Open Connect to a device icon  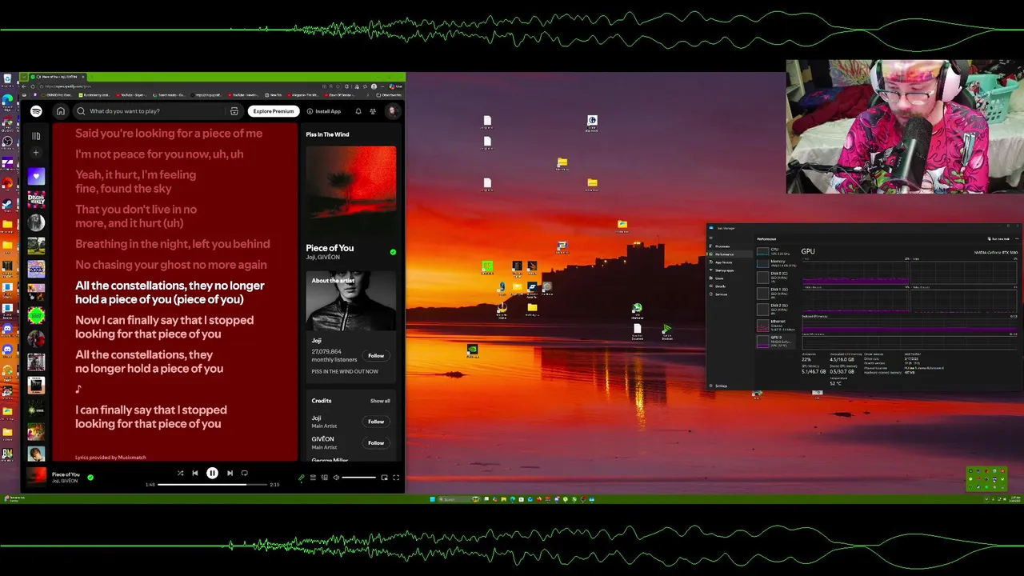click(324, 478)
